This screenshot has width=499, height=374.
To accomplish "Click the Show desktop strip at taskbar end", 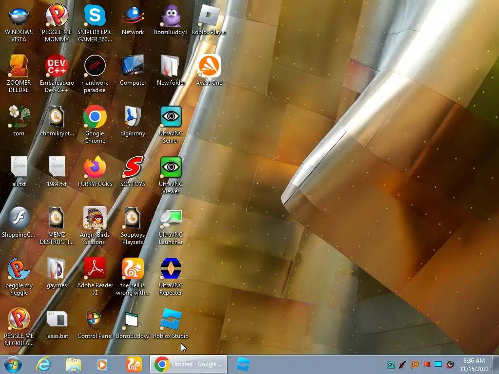I will pyautogui.click(x=496, y=364).
